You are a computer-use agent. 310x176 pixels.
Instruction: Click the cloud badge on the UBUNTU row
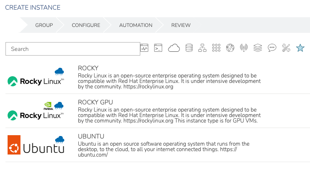pyautogui.click(x=60, y=140)
